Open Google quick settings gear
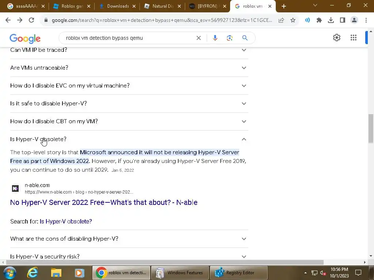 336,38
